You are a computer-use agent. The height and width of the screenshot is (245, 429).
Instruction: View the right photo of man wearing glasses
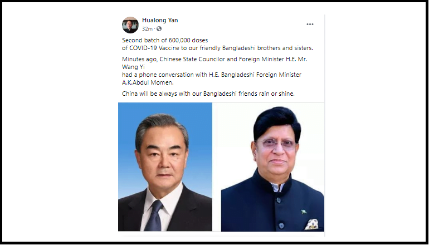point(272,167)
